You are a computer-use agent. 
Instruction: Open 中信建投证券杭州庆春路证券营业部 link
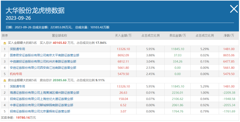coord(43,61)
